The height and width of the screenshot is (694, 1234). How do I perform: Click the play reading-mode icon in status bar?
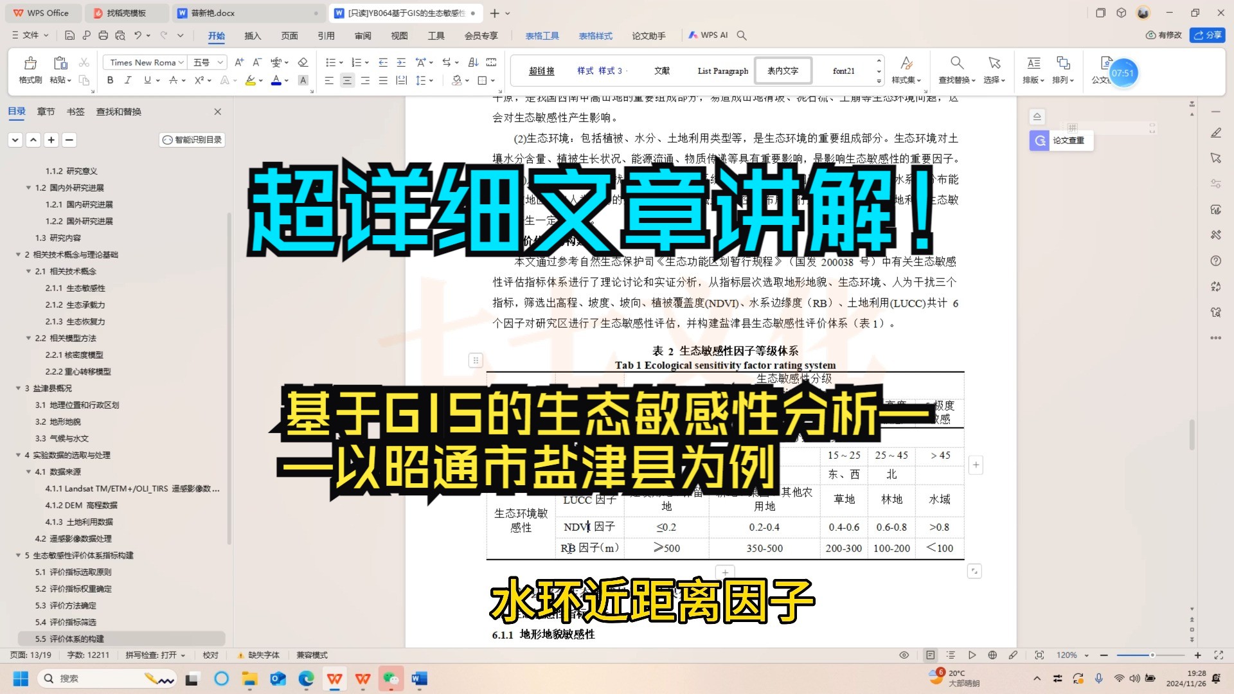point(972,655)
